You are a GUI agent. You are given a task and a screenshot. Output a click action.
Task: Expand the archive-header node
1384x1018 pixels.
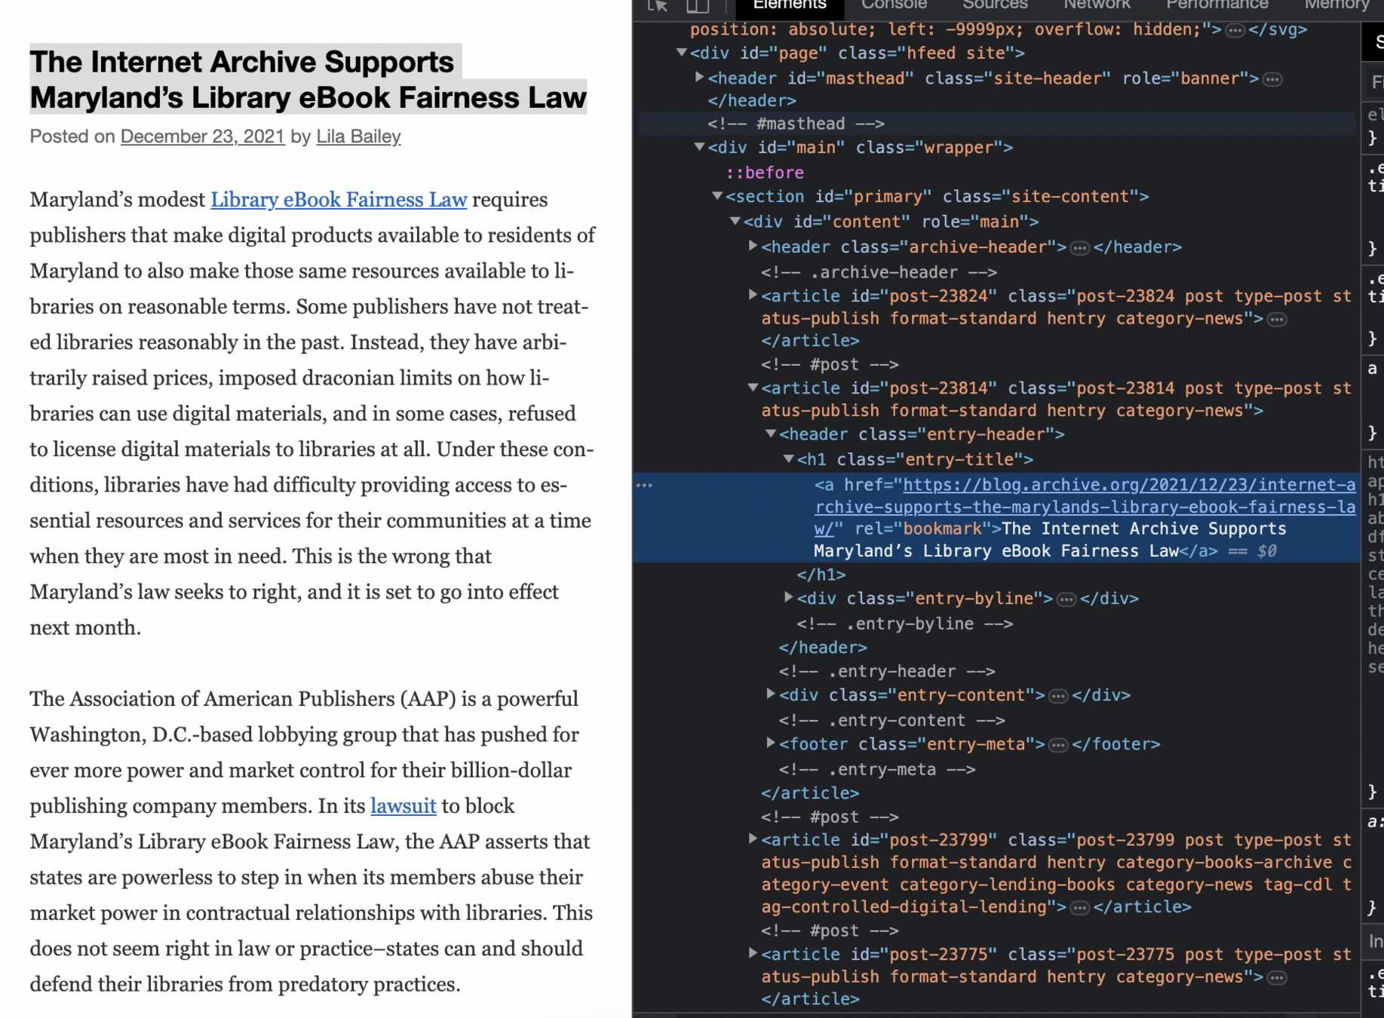753,246
